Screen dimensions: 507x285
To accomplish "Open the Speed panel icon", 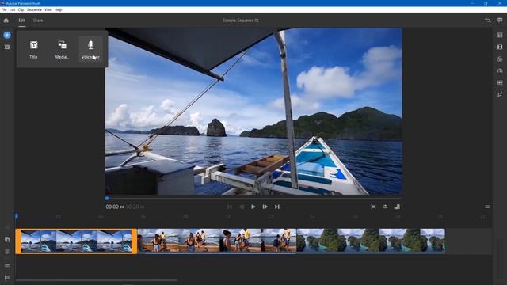I will point(500,70).
